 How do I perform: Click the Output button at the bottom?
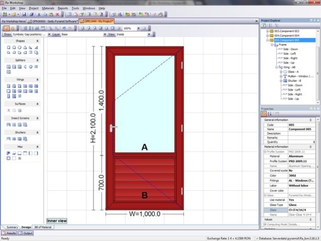(26, 233)
